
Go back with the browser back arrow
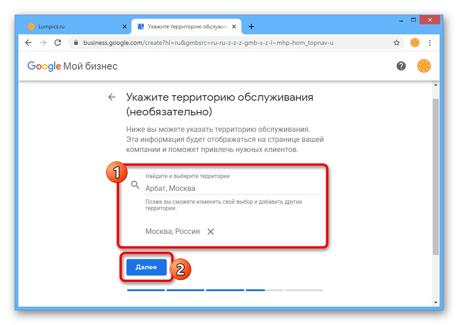28,43
